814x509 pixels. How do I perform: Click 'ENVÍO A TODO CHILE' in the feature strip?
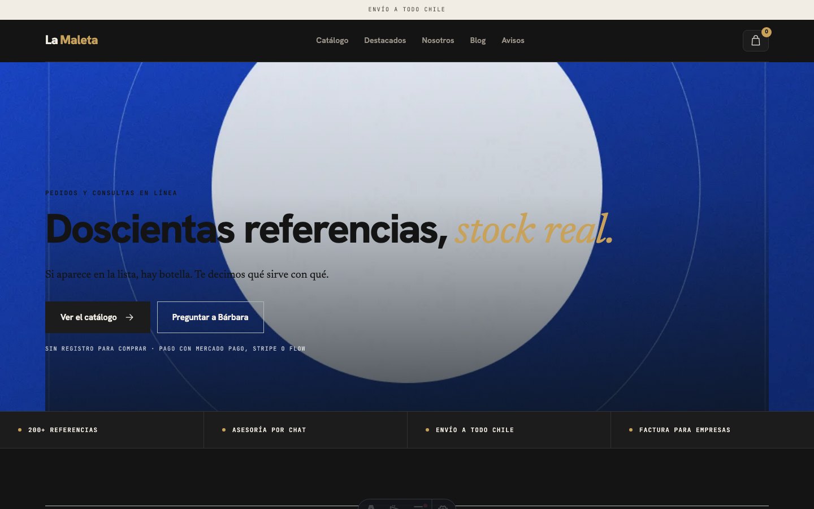coord(475,430)
